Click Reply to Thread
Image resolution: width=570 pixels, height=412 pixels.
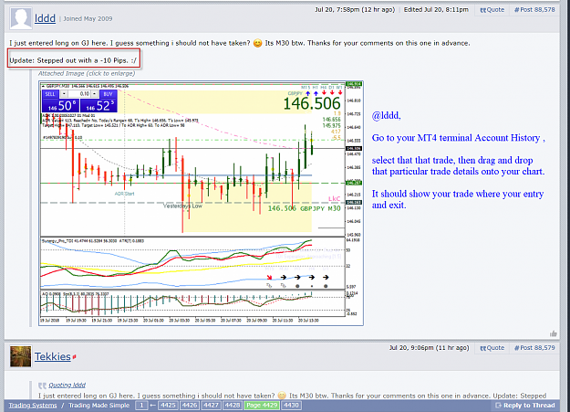pos(525,406)
